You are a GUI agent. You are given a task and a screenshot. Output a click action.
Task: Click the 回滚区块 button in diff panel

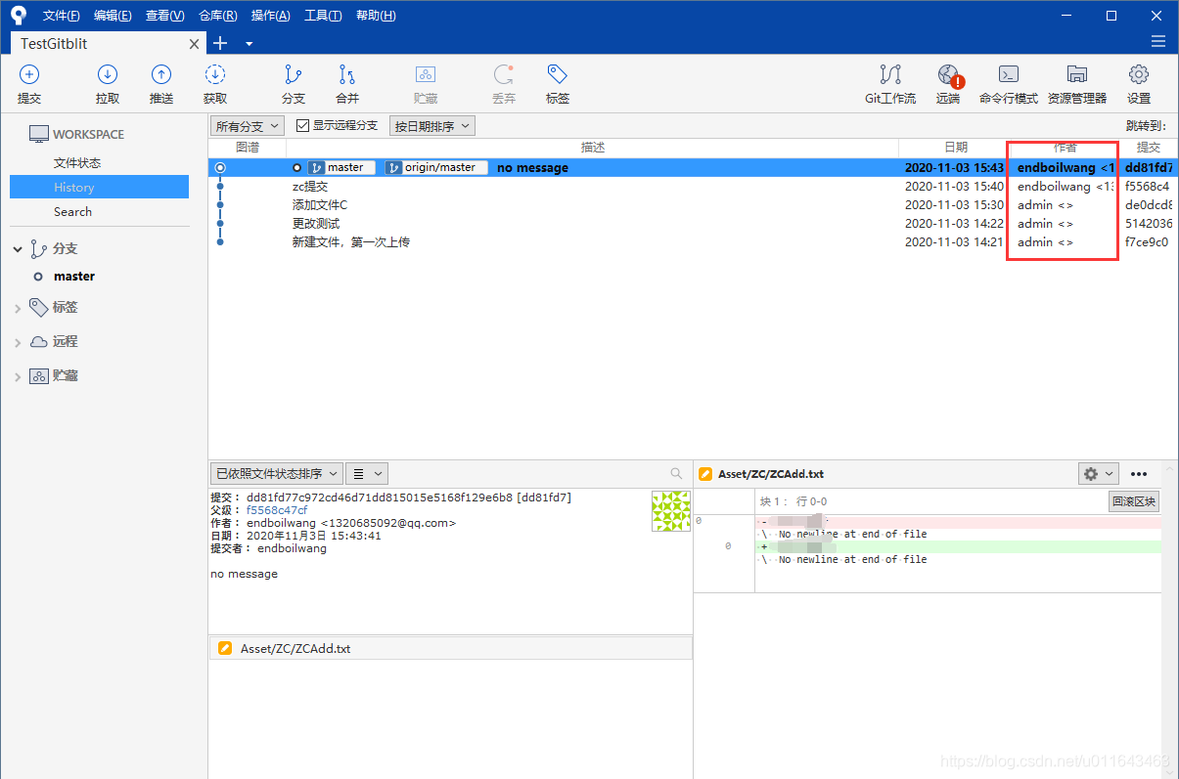1134,500
